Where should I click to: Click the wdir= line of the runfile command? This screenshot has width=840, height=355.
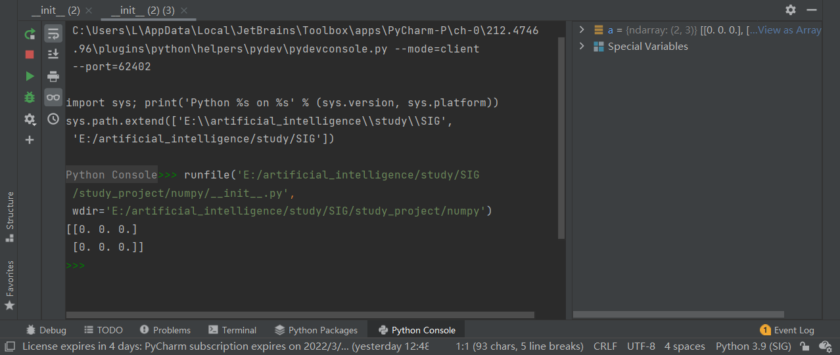(282, 211)
